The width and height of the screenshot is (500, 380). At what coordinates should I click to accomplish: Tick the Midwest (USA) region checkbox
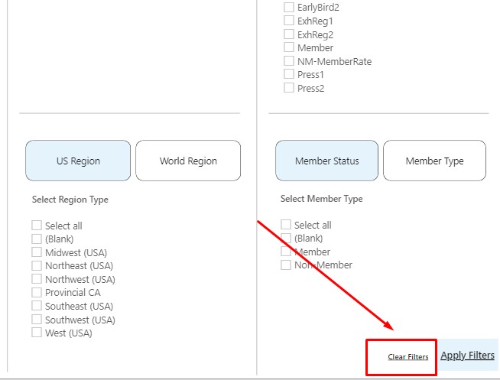[x=37, y=252]
